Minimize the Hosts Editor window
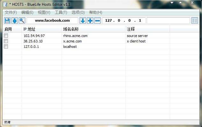202x127 pixels. 172,3
